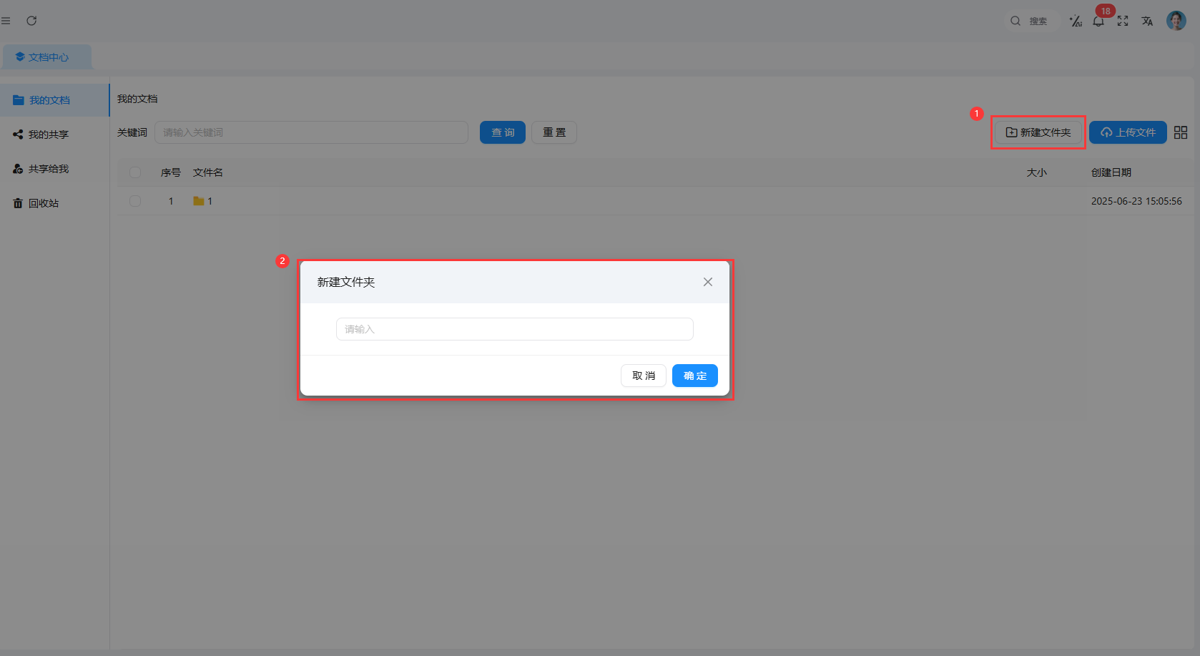Focus the folder name input field
The image size is (1200, 656).
click(515, 329)
